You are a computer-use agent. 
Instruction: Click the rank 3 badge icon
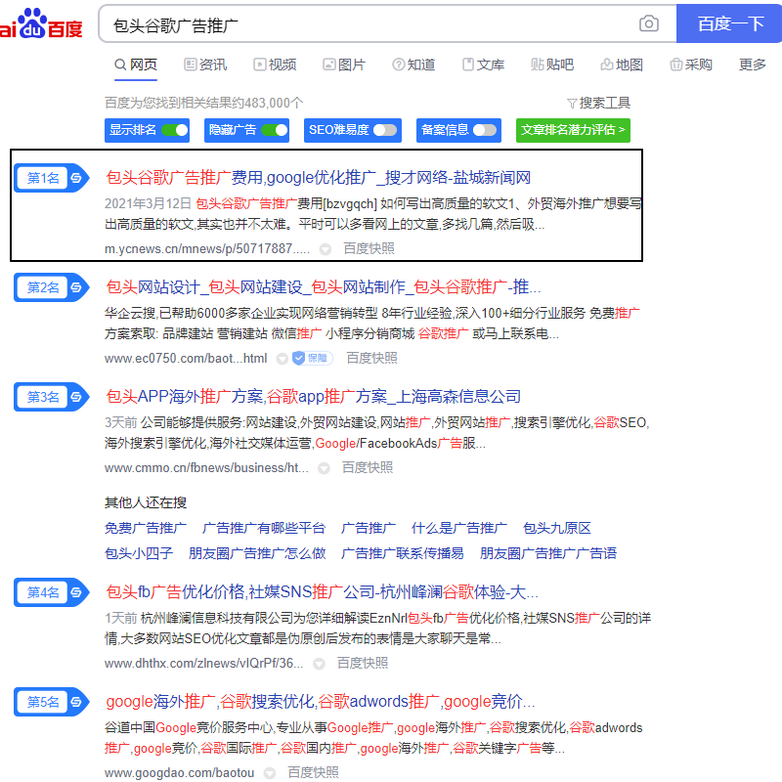coord(52,397)
